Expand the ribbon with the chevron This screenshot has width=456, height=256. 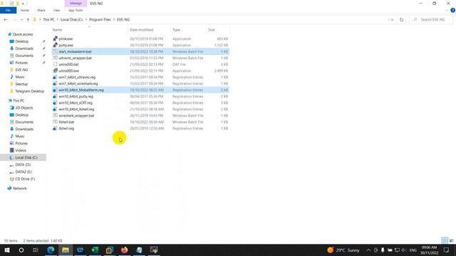447,10
